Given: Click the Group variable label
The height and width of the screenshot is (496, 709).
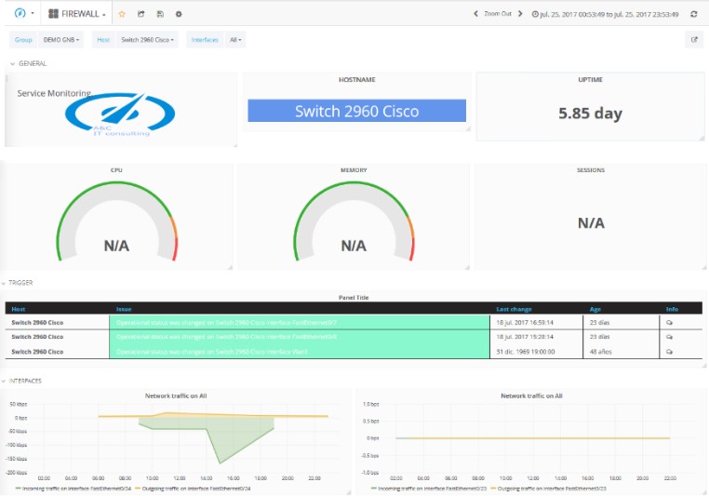Looking at the screenshot, I should (23, 40).
